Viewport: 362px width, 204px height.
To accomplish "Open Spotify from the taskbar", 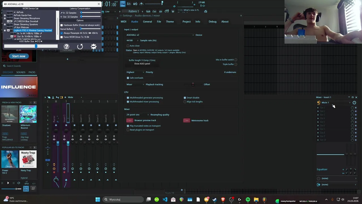I will click(248, 199).
